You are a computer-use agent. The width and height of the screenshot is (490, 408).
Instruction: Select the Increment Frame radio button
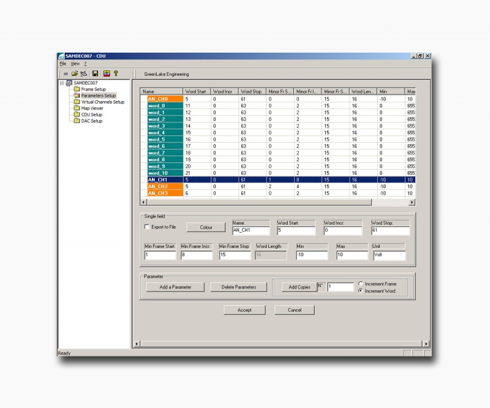360,284
